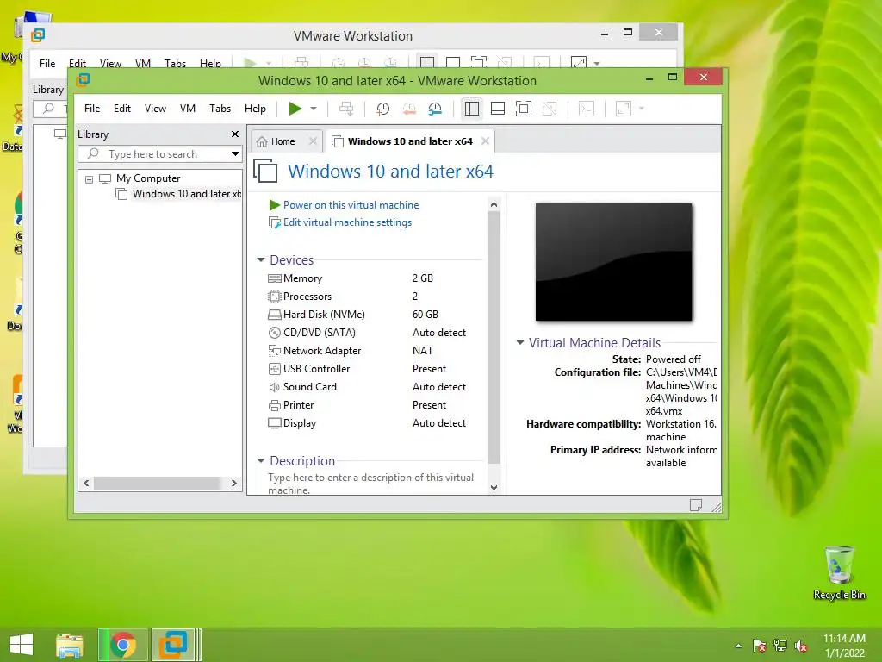Click scroll down arrow of devices pane
882x662 pixels.
pos(494,488)
